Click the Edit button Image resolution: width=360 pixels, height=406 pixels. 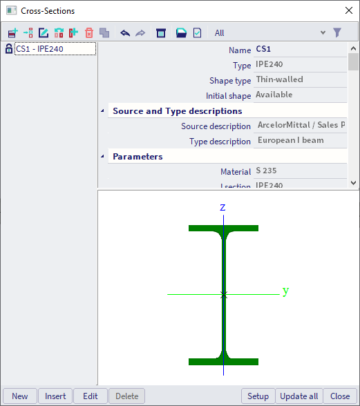pos(91,396)
